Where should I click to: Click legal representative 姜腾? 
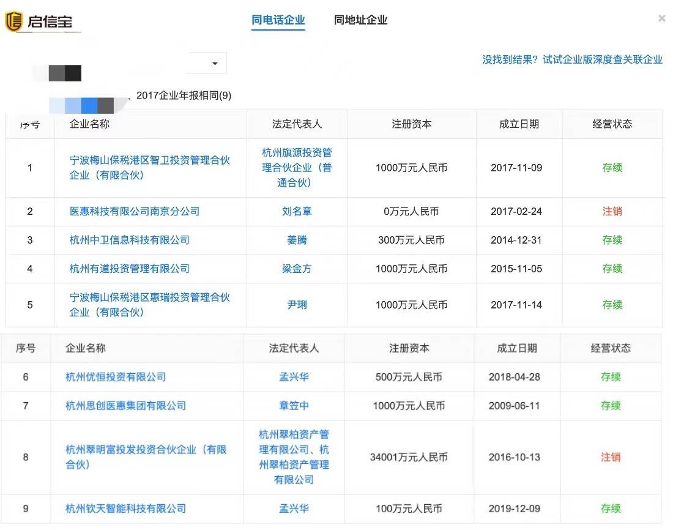click(x=297, y=240)
